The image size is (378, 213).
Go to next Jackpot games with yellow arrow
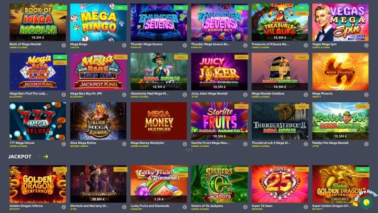(x=46, y=157)
